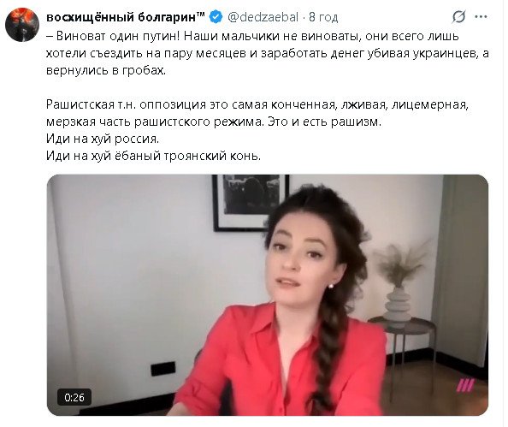
Task: Click the blue verified checkmark badge
Action: pyautogui.click(x=216, y=17)
